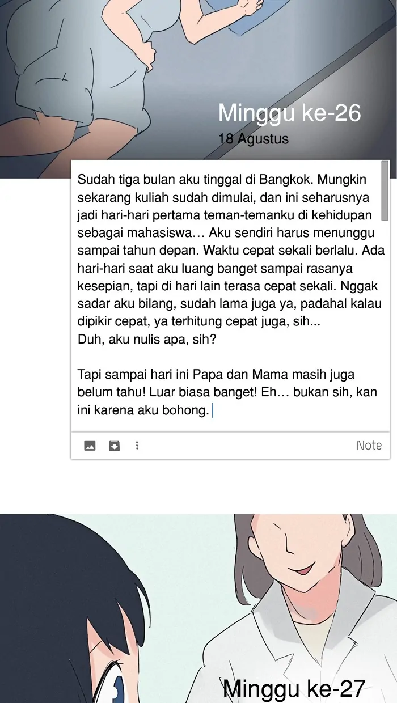Click the 18 Agustus date text
This screenshot has height=703, width=397.
(x=254, y=139)
